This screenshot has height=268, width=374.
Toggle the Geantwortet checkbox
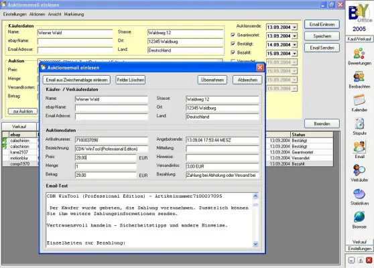coord(233,35)
